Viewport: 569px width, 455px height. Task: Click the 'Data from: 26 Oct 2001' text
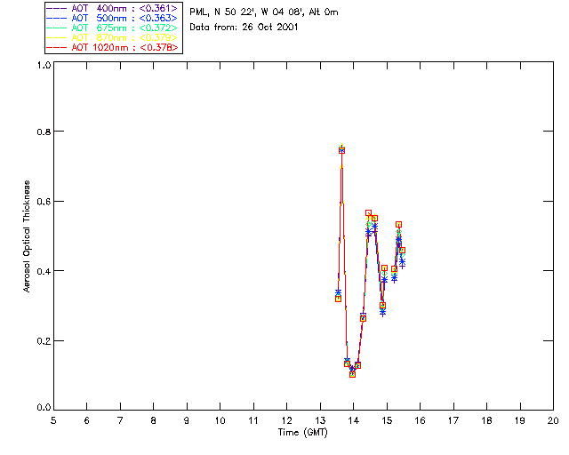click(x=244, y=28)
